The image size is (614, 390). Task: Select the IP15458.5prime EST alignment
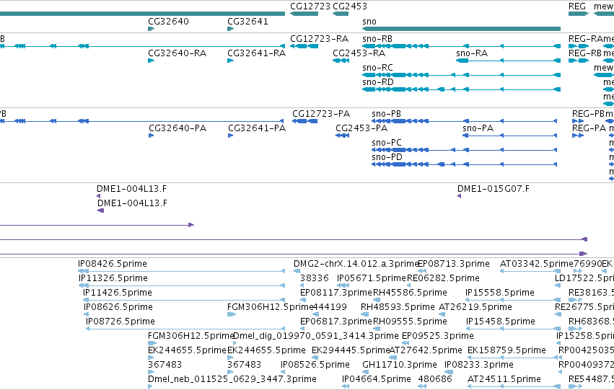[514, 329]
